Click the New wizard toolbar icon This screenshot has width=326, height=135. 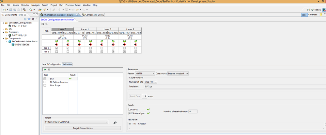click(x=4, y=10)
